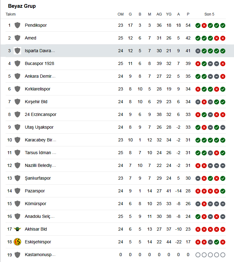
Task: Click Isparta Davraz's gray draw icon in Son 5
Action: tap(198, 51)
